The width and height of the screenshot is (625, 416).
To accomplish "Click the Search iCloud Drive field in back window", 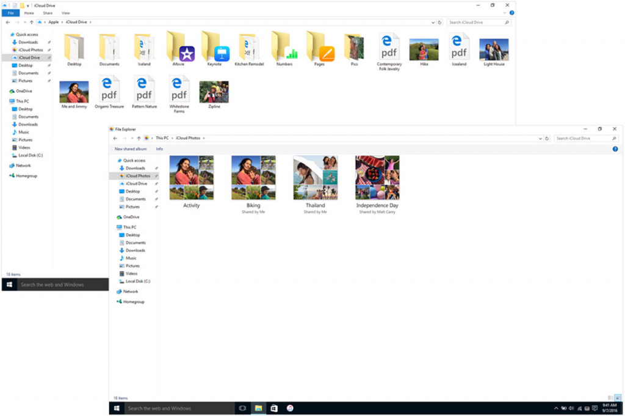I will (476, 22).
